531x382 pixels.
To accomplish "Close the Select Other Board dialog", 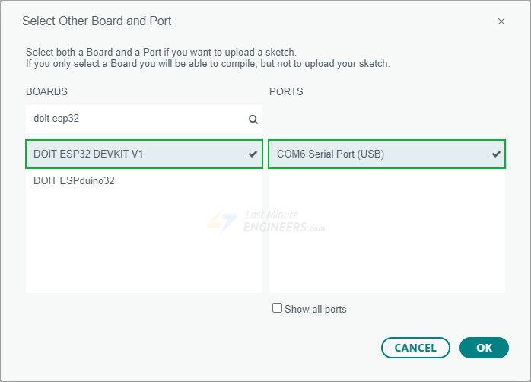I will point(501,21).
